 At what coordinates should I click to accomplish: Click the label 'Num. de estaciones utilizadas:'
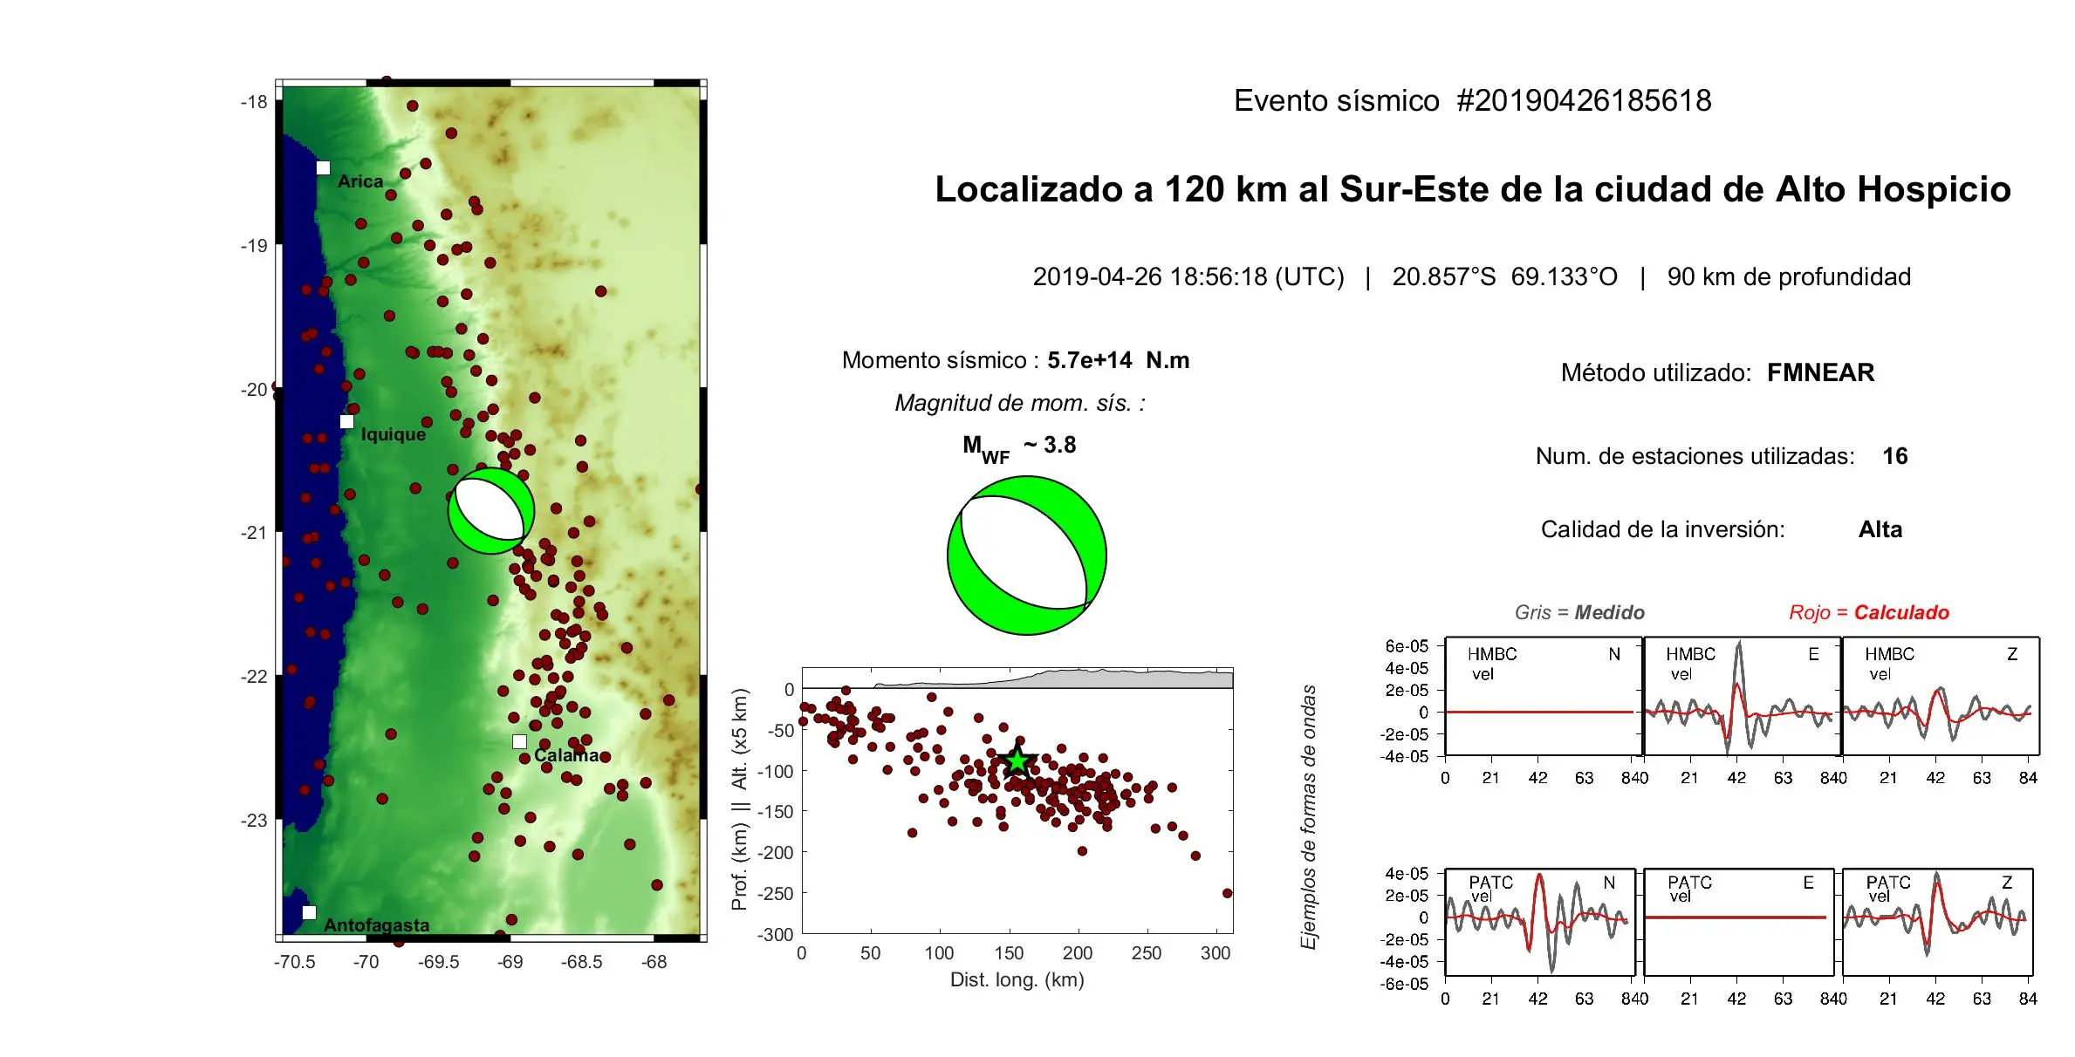click(1695, 456)
